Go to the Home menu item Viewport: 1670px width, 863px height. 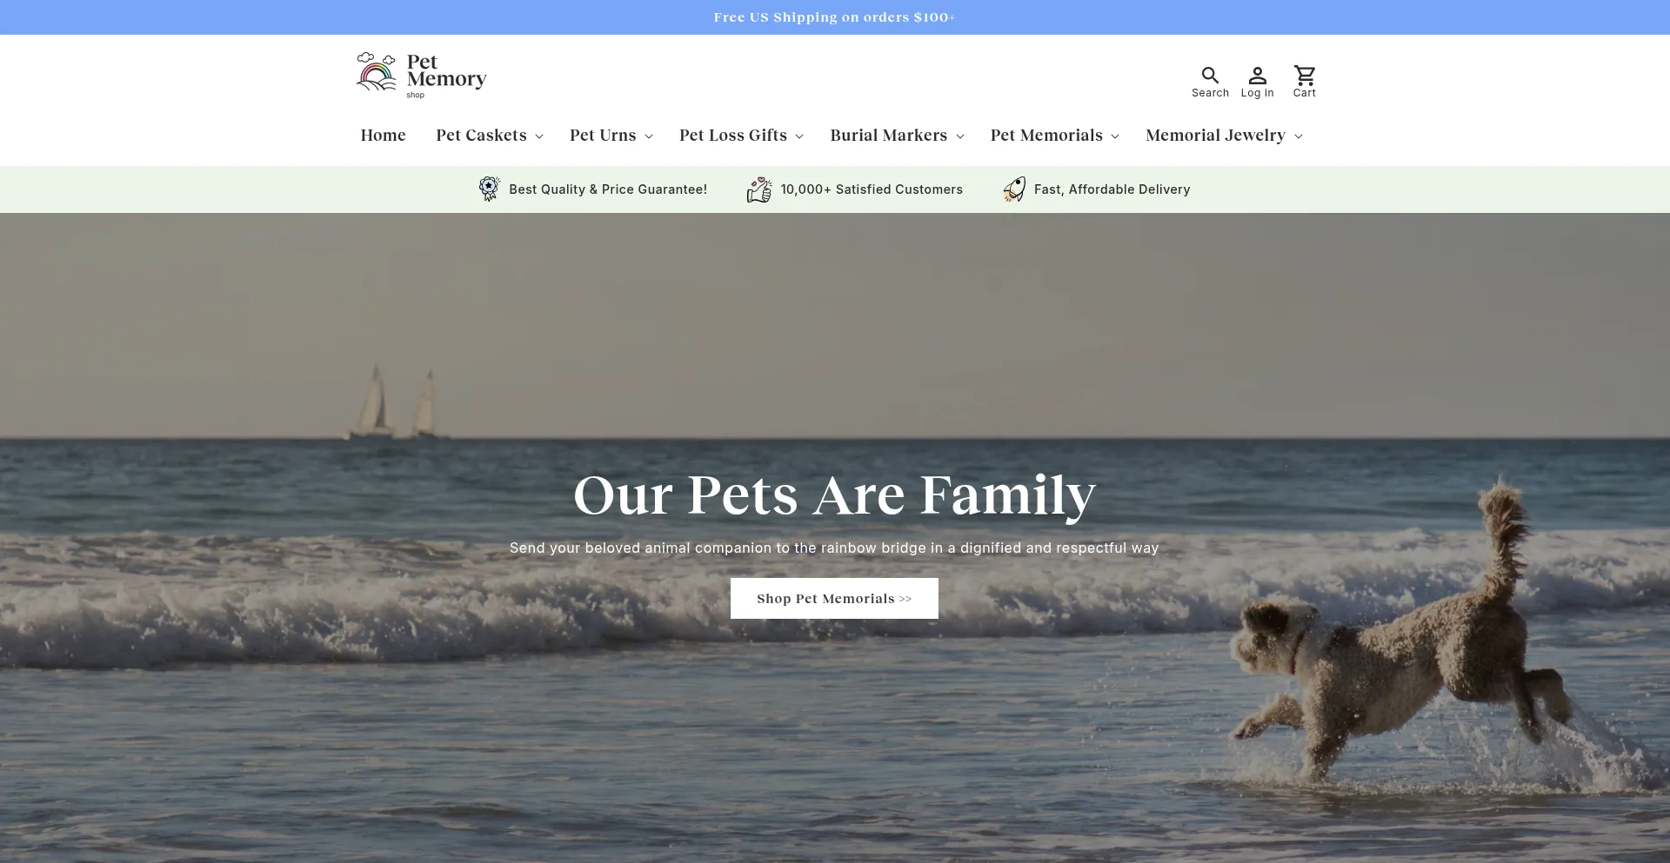(384, 136)
